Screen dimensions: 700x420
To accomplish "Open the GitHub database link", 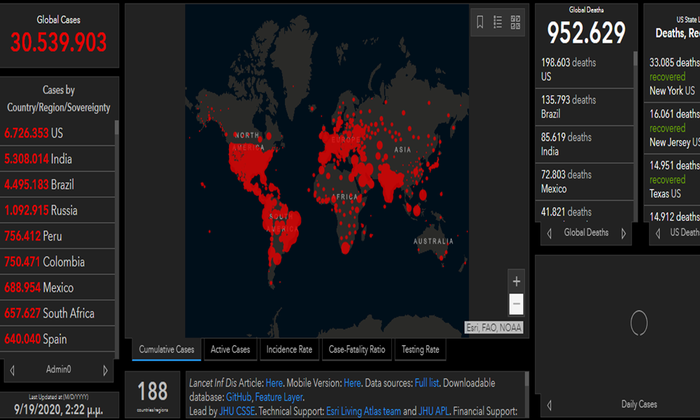I will (x=239, y=397).
